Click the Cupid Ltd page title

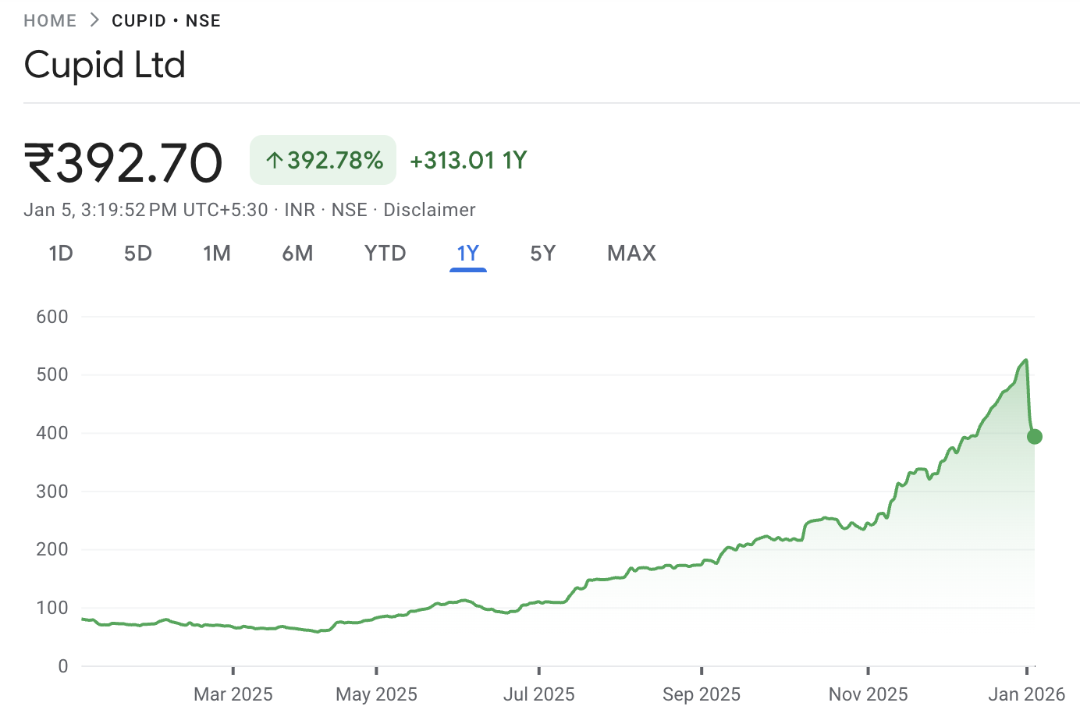(x=105, y=65)
